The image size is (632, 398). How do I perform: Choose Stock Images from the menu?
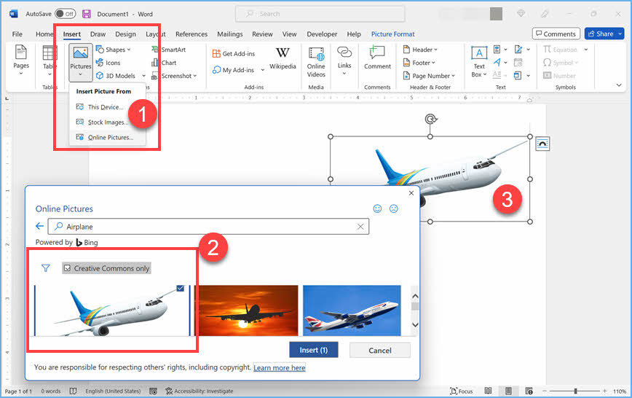click(107, 122)
